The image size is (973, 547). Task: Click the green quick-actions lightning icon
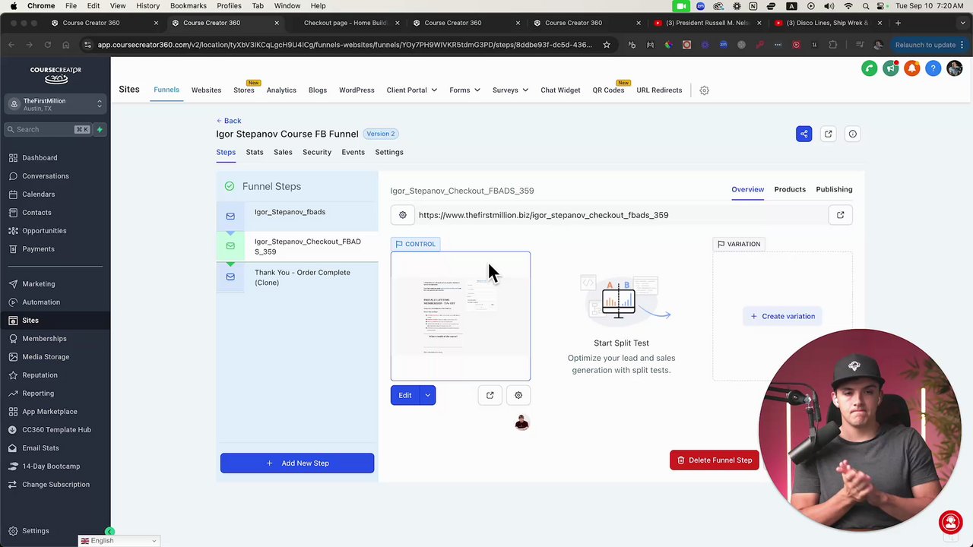[x=100, y=129]
